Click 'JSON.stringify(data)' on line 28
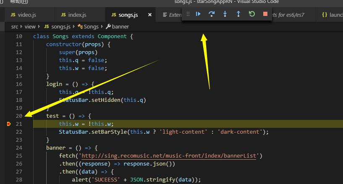 [164, 180]
